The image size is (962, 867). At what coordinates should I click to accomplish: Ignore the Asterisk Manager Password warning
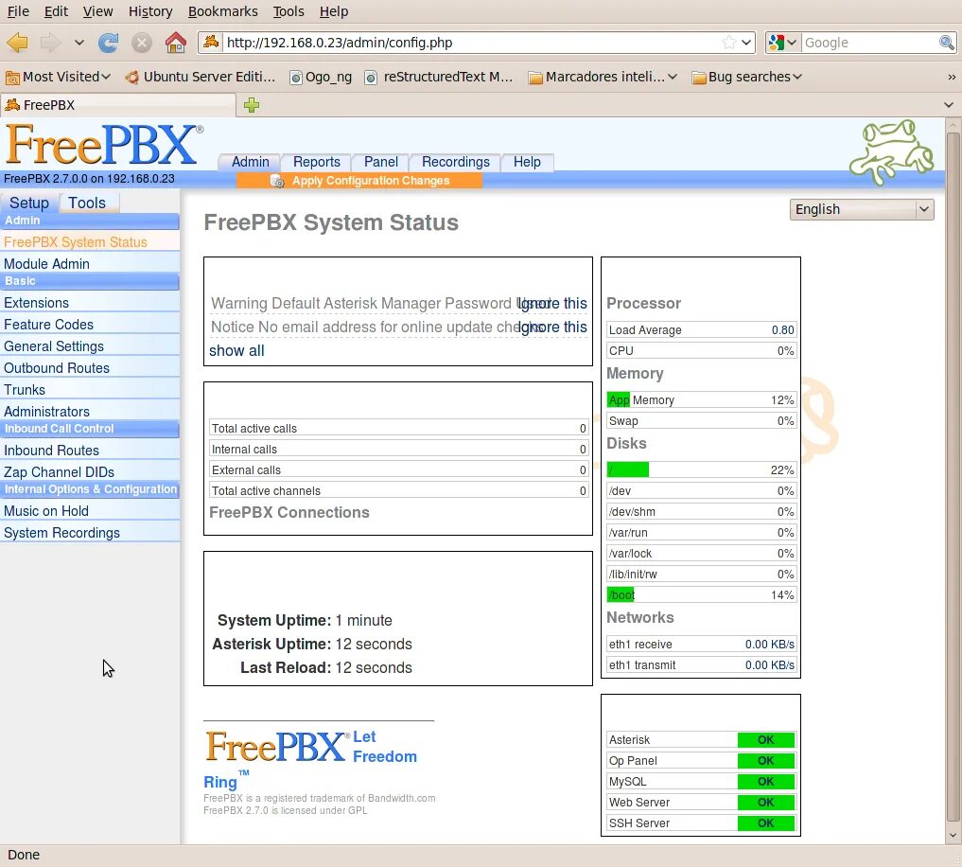coord(552,303)
